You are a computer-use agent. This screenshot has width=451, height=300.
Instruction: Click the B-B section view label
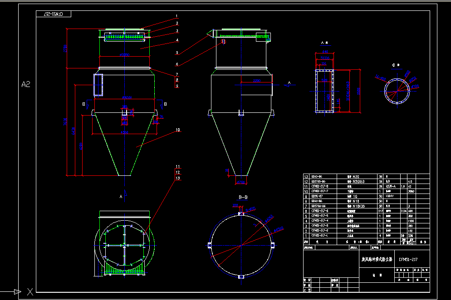[243, 197]
